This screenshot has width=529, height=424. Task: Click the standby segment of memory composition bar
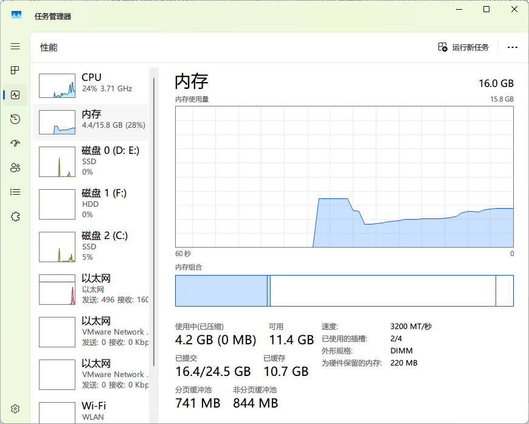tap(383, 291)
